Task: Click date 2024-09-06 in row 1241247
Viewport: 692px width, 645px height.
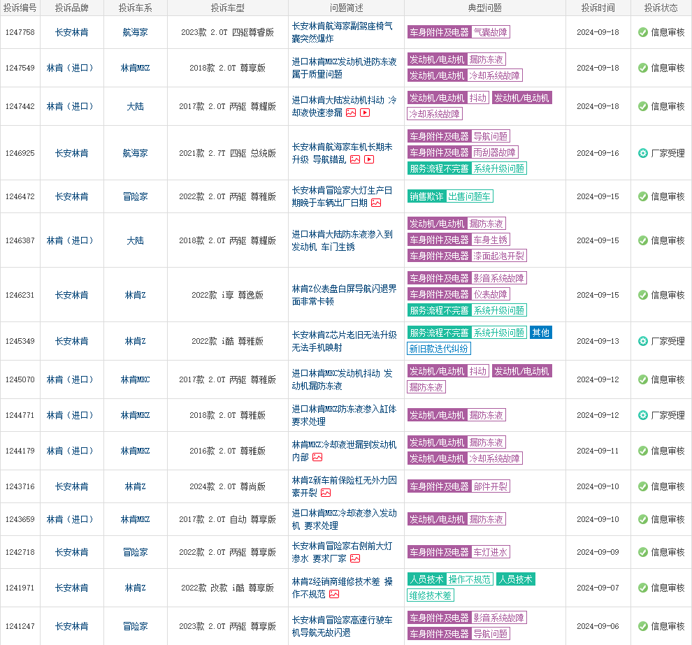Action: click(598, 626)
